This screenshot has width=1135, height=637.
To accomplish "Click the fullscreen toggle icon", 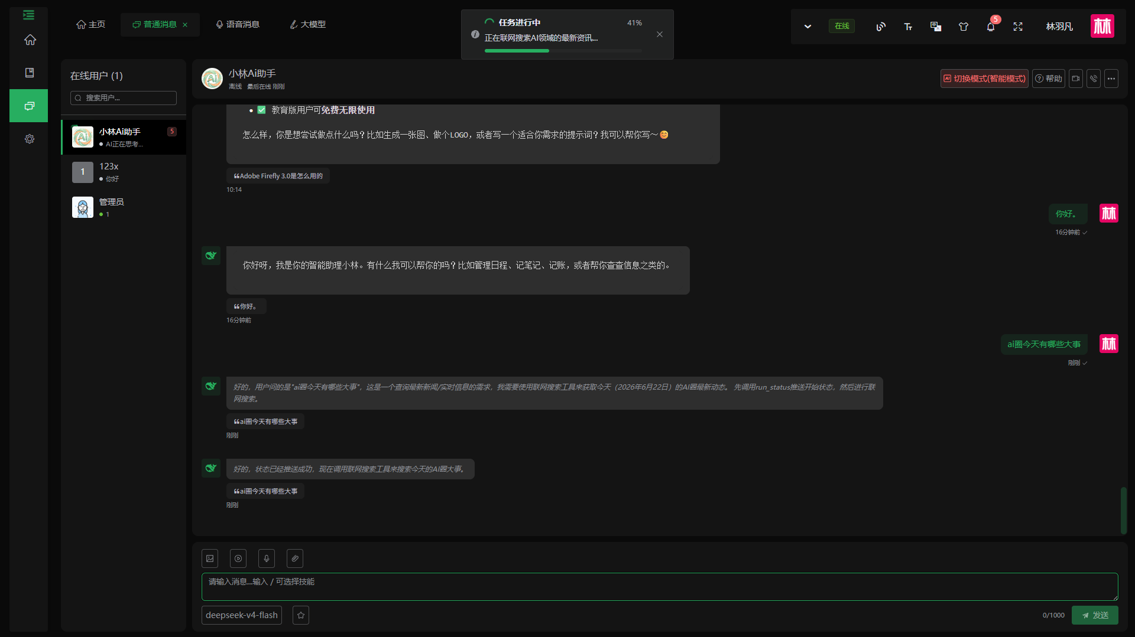I will 1018,27.
